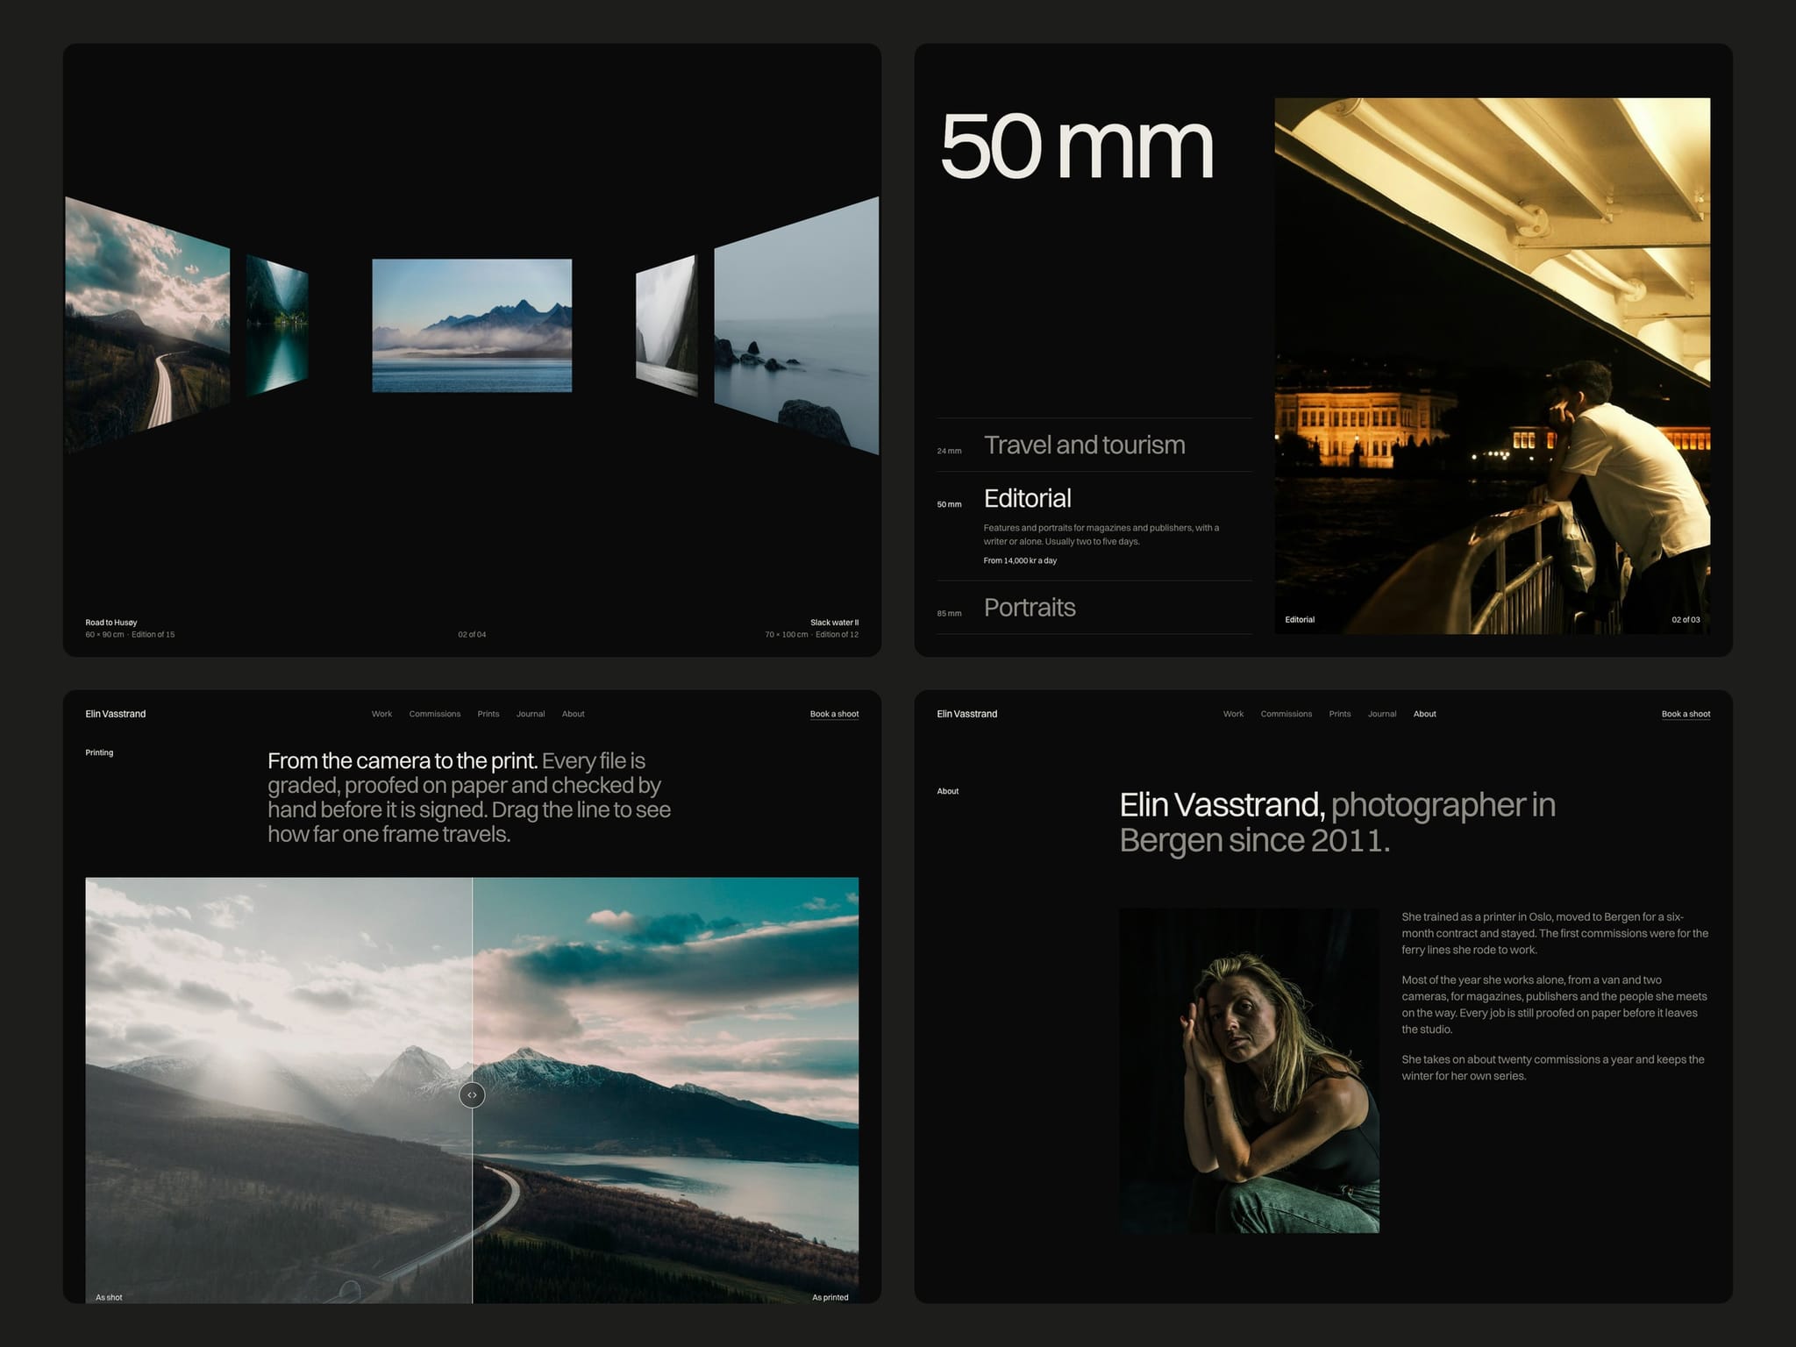1796x1347 pixels.
Task: Click the Printing section label
Action: pos(99,752)
